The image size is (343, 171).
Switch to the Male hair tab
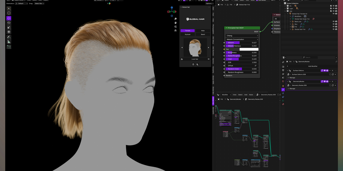pyautogui.click(x=203, y=30)
